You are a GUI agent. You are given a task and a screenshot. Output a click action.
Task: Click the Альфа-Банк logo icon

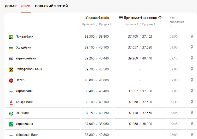(x=11, y=102)
